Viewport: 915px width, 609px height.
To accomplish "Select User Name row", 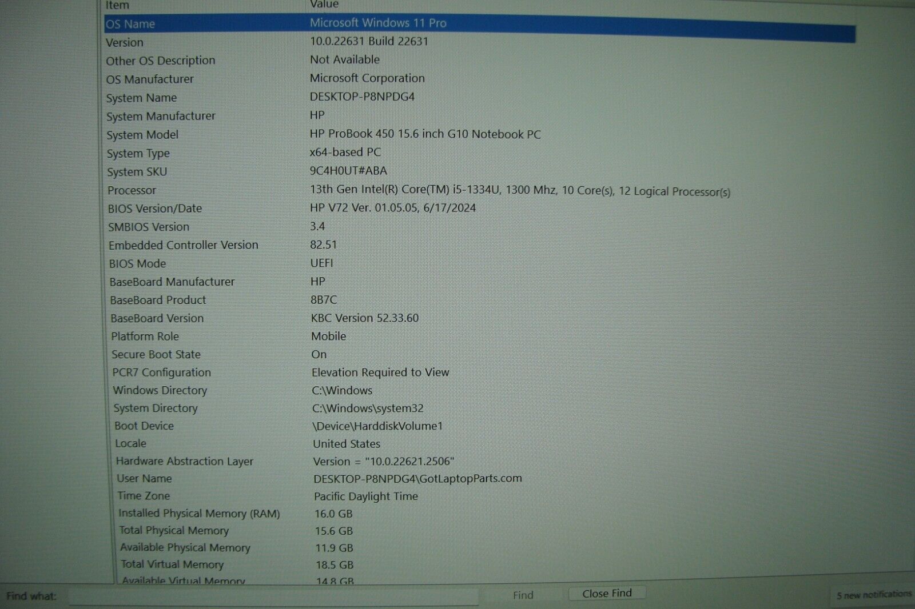I will click(x=144, y=479).
